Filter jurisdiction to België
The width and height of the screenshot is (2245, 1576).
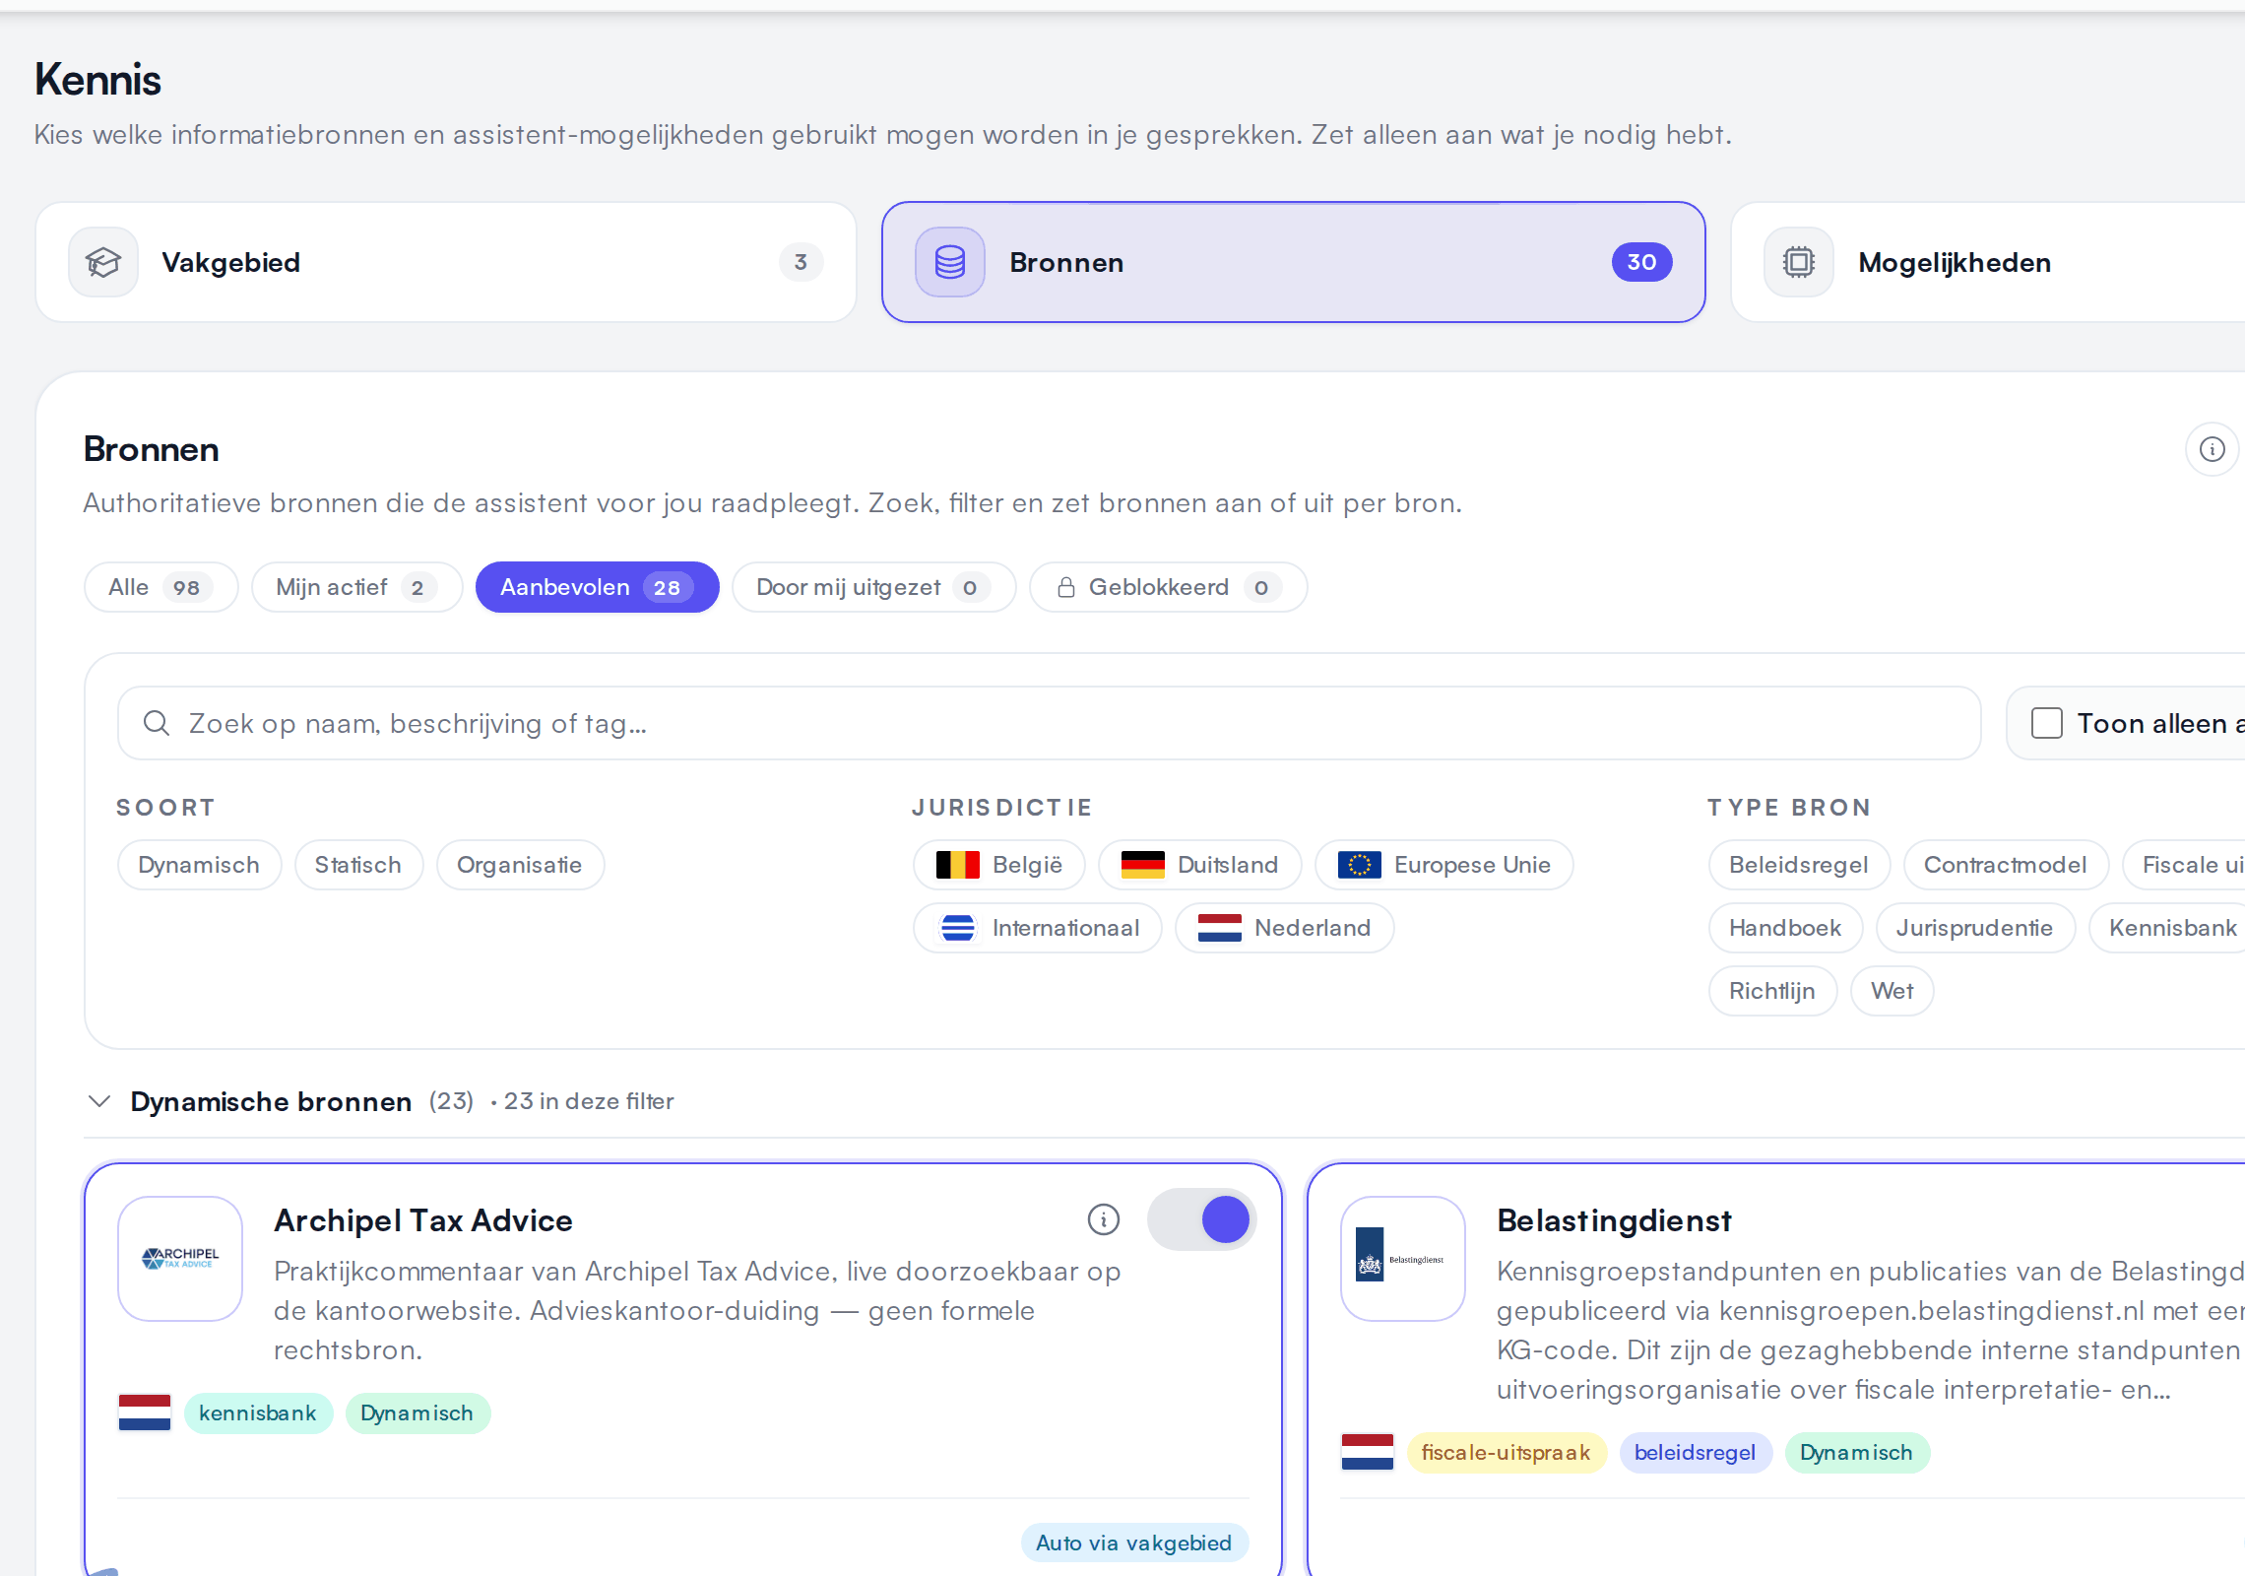point(998,865)
